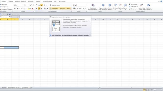Click the Decrease Font Size icon
The image size is (163, 91).
pos(33,5)
